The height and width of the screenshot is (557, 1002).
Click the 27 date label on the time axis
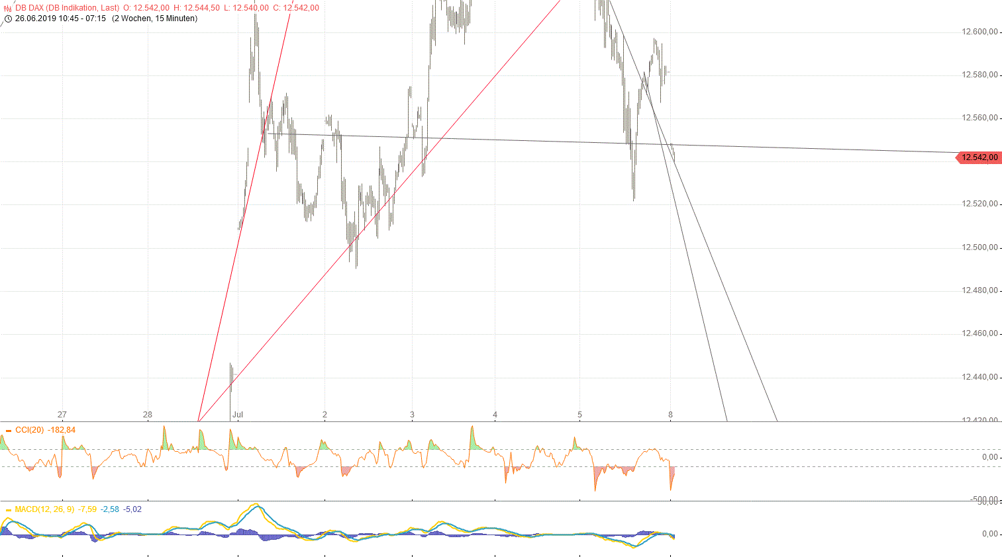tap(62, 415)
